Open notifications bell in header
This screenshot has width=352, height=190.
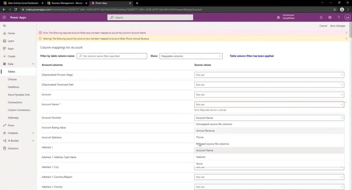321,18
